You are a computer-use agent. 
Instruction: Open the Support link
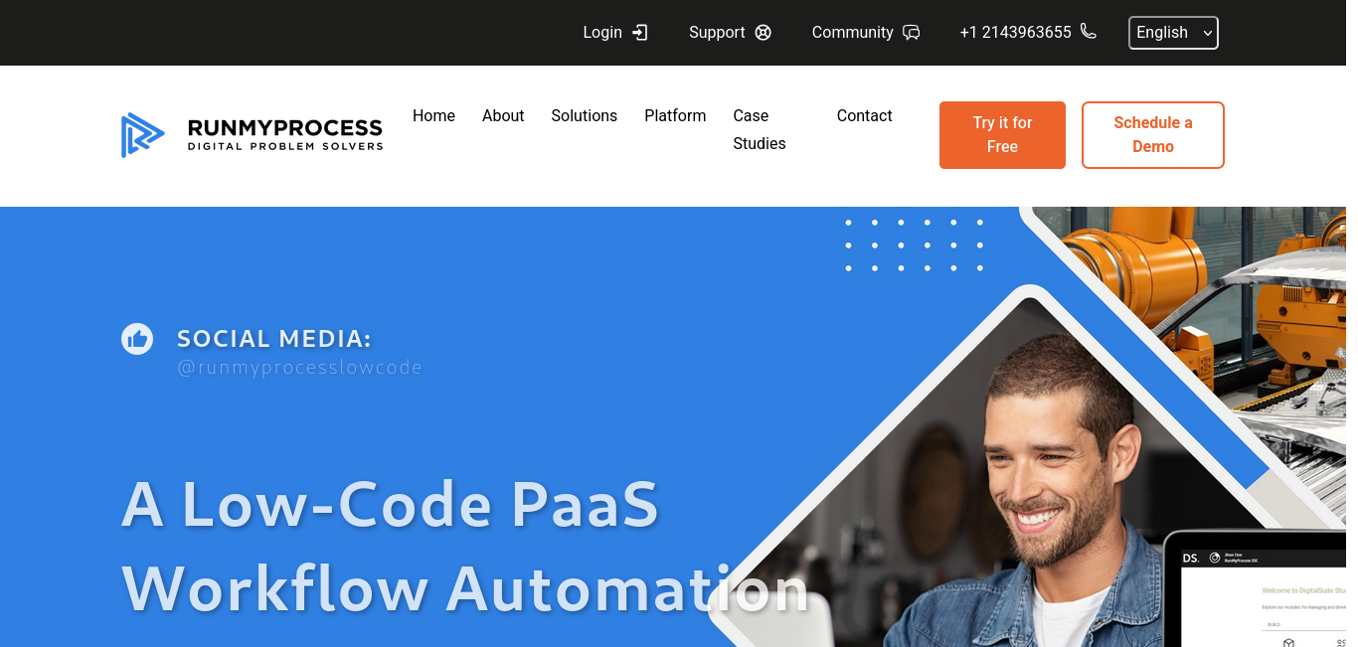(717, 33)
